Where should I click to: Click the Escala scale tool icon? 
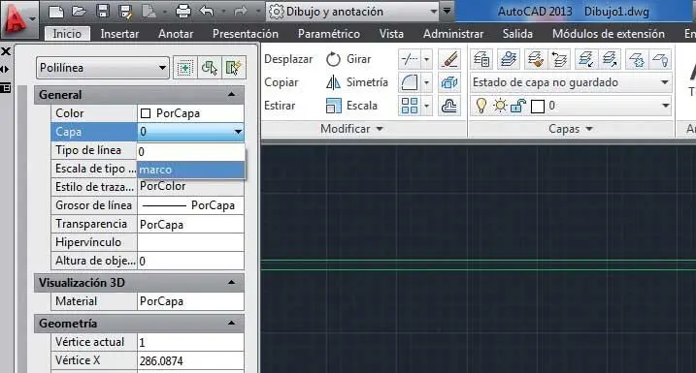(333, 106)
